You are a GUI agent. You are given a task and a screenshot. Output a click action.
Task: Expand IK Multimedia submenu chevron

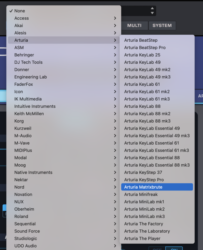click(x=115, y=99)
